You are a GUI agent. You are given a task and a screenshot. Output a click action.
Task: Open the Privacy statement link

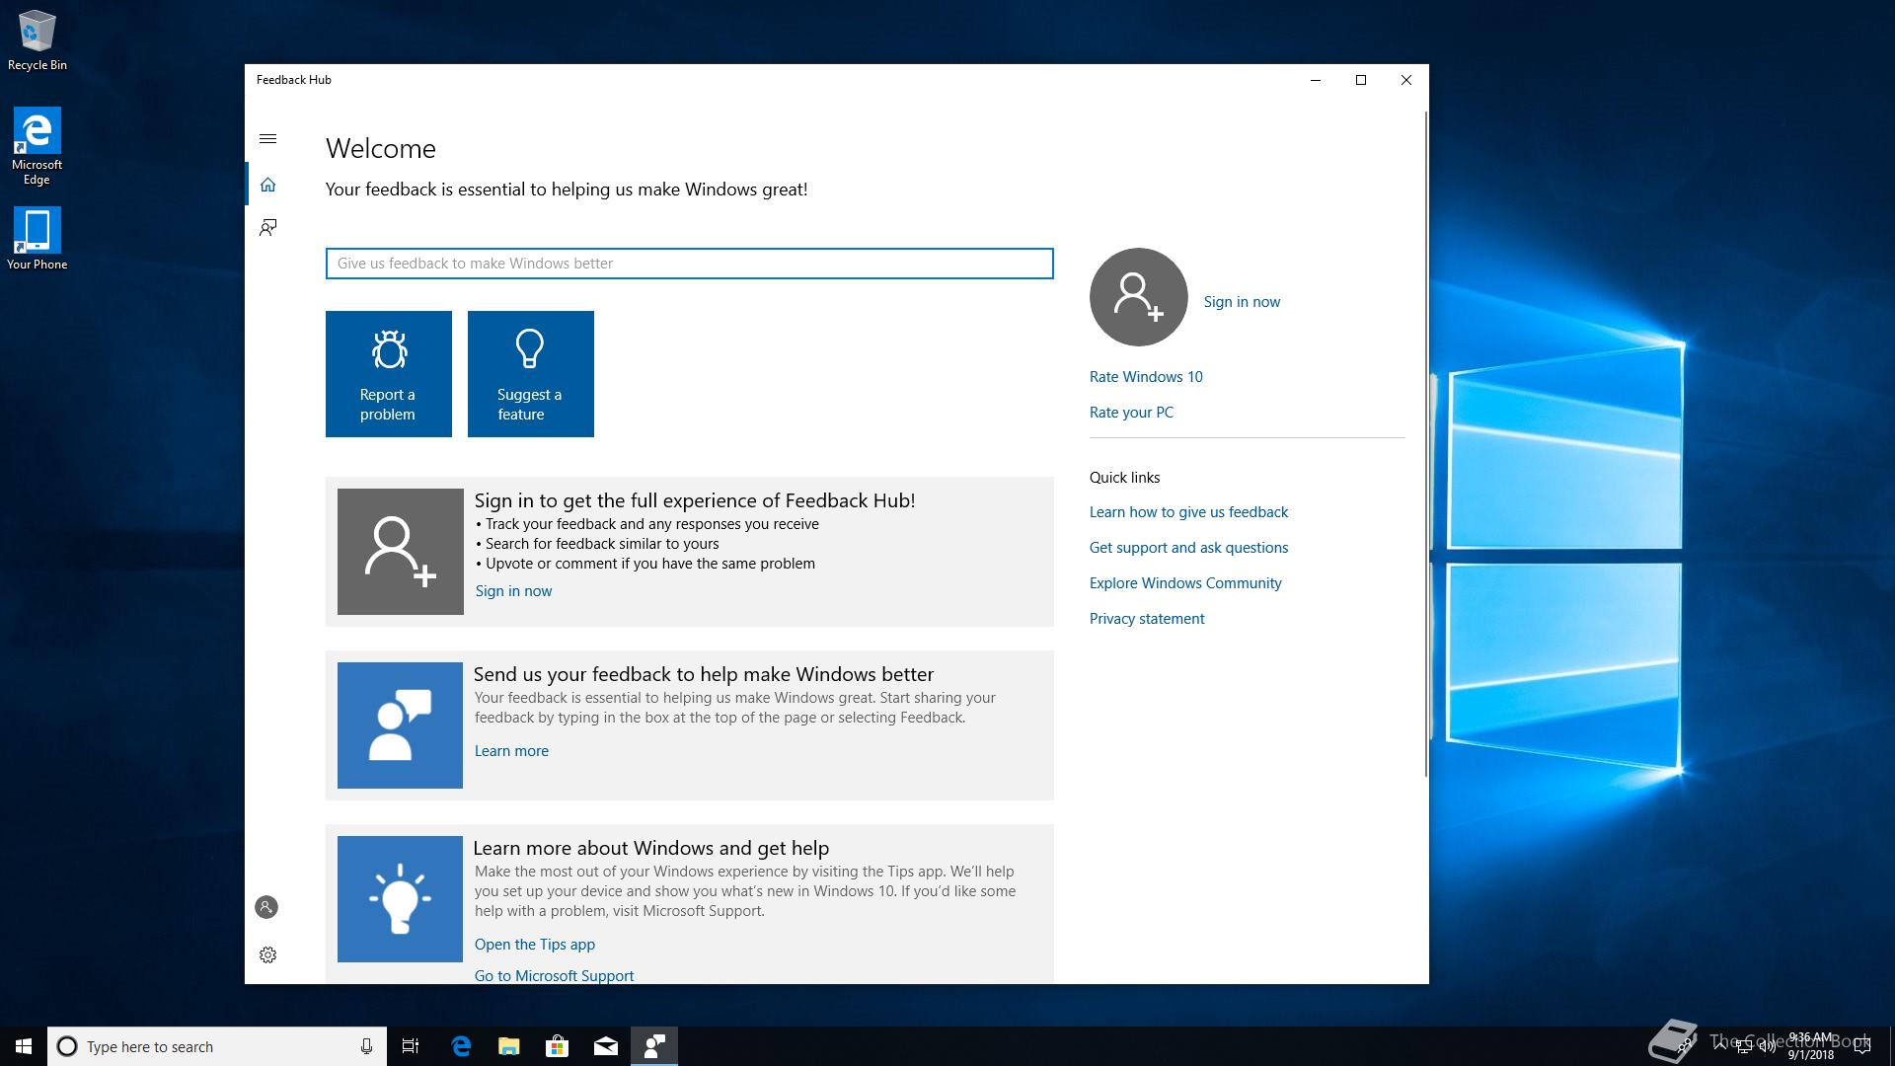click(1147, 619)
